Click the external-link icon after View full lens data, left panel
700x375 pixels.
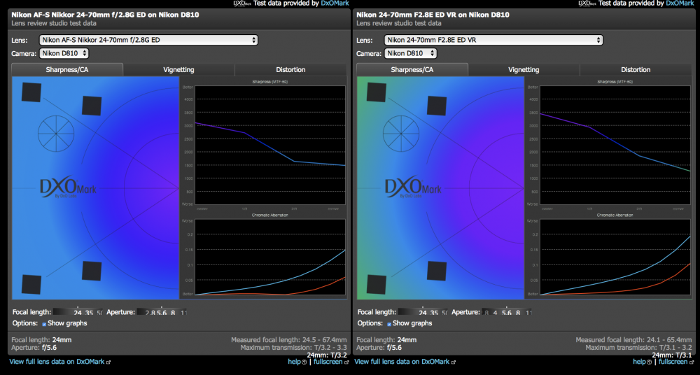(108, 362)
